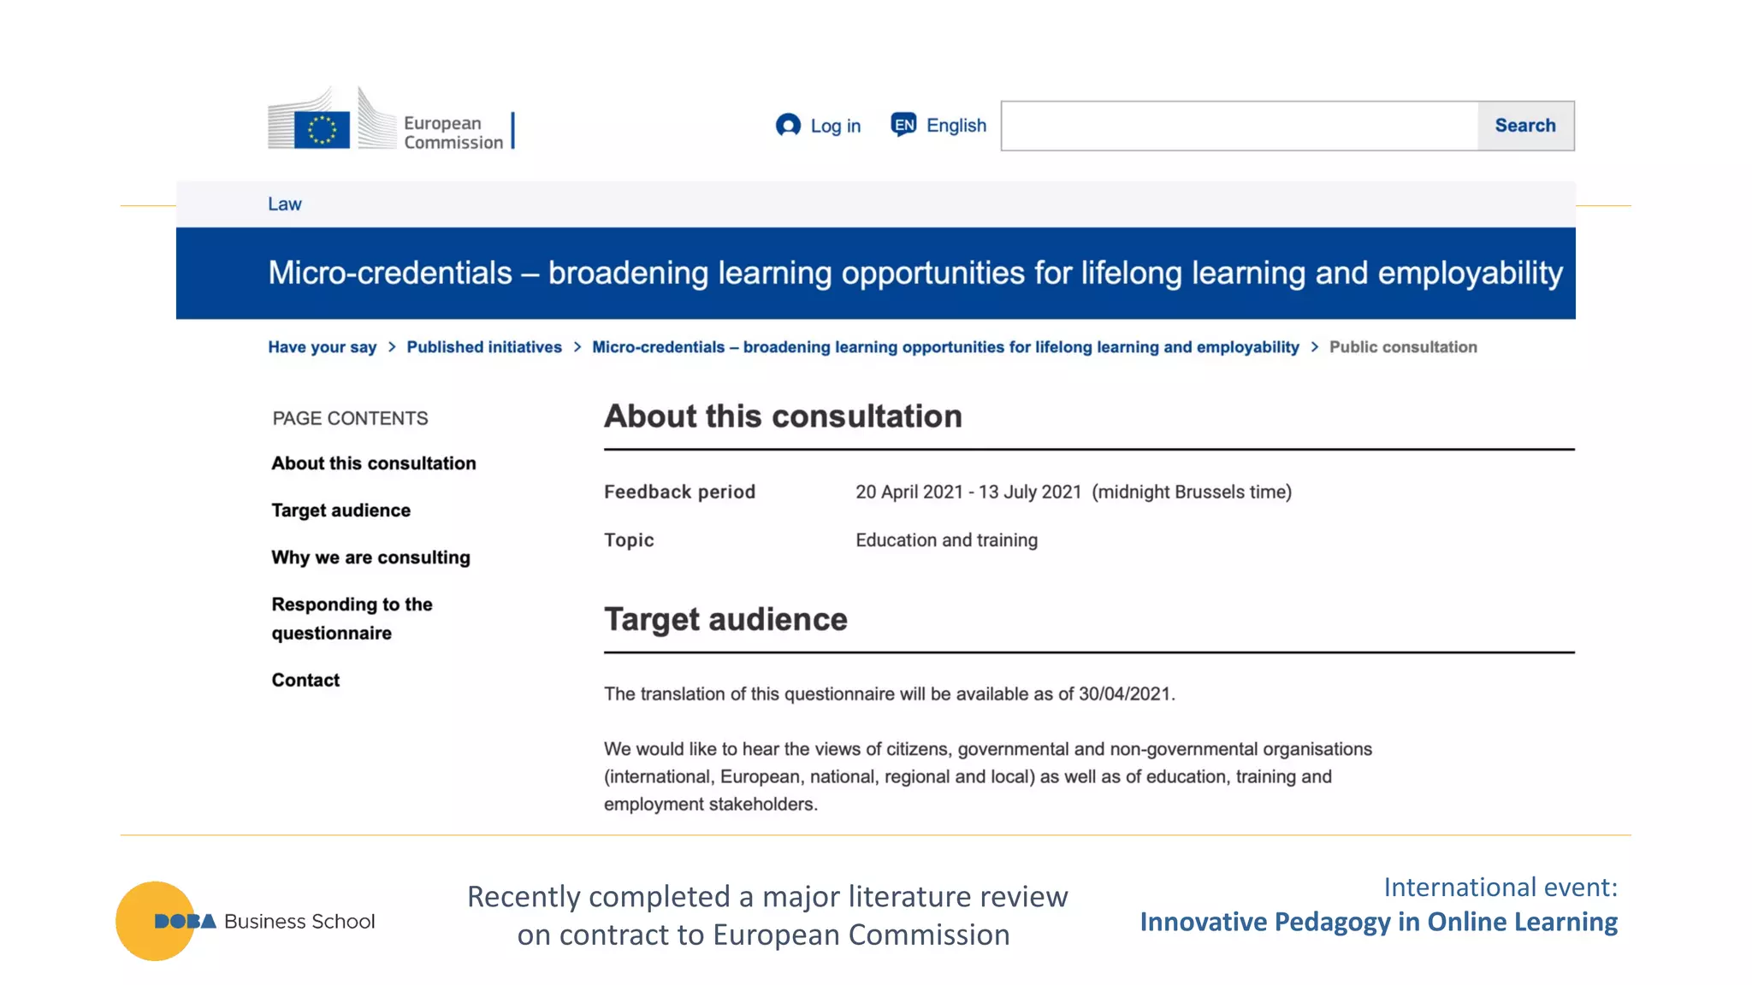Click the EN language icon
The image size is (1752, 985).
point(903,125)
